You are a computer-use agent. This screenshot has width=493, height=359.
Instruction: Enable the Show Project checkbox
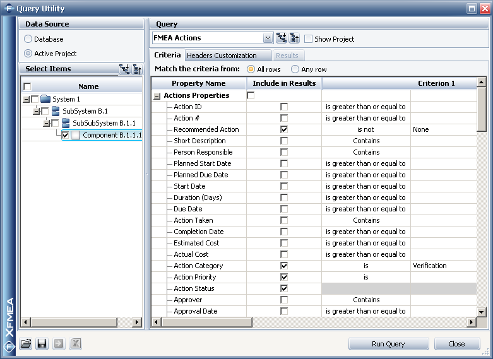(309, 39)
